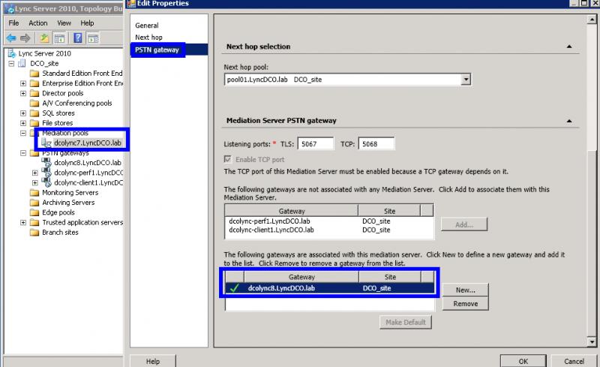The image size is (600, 367).
Task: Open the Action menu
Action: 37,23
